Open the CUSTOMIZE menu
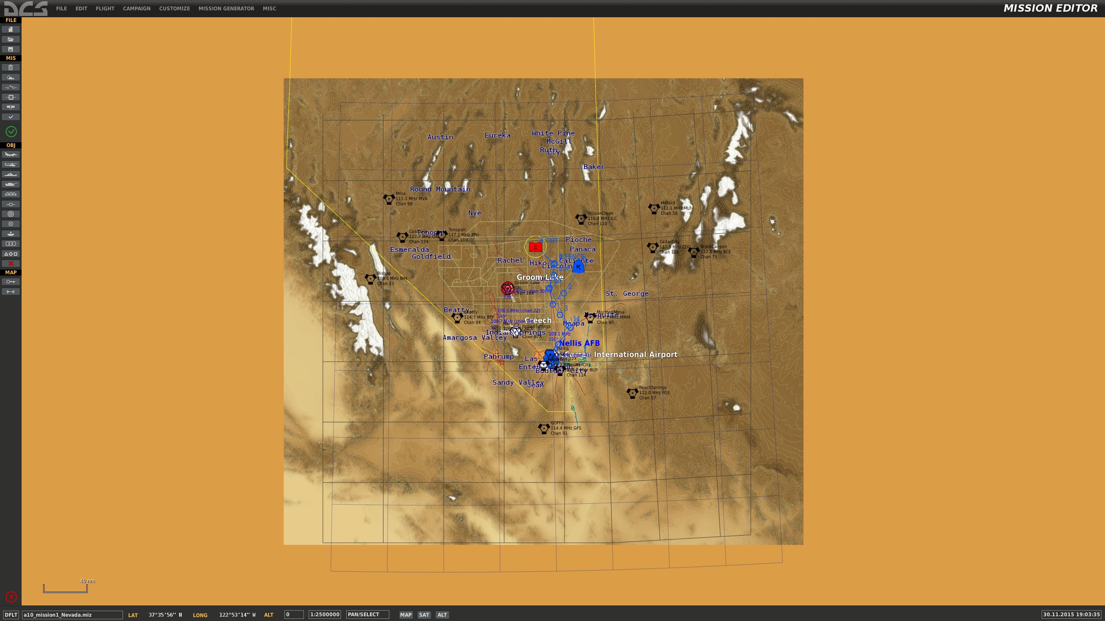The height and width of the screenshot is (621, 1105). (174, 9)
